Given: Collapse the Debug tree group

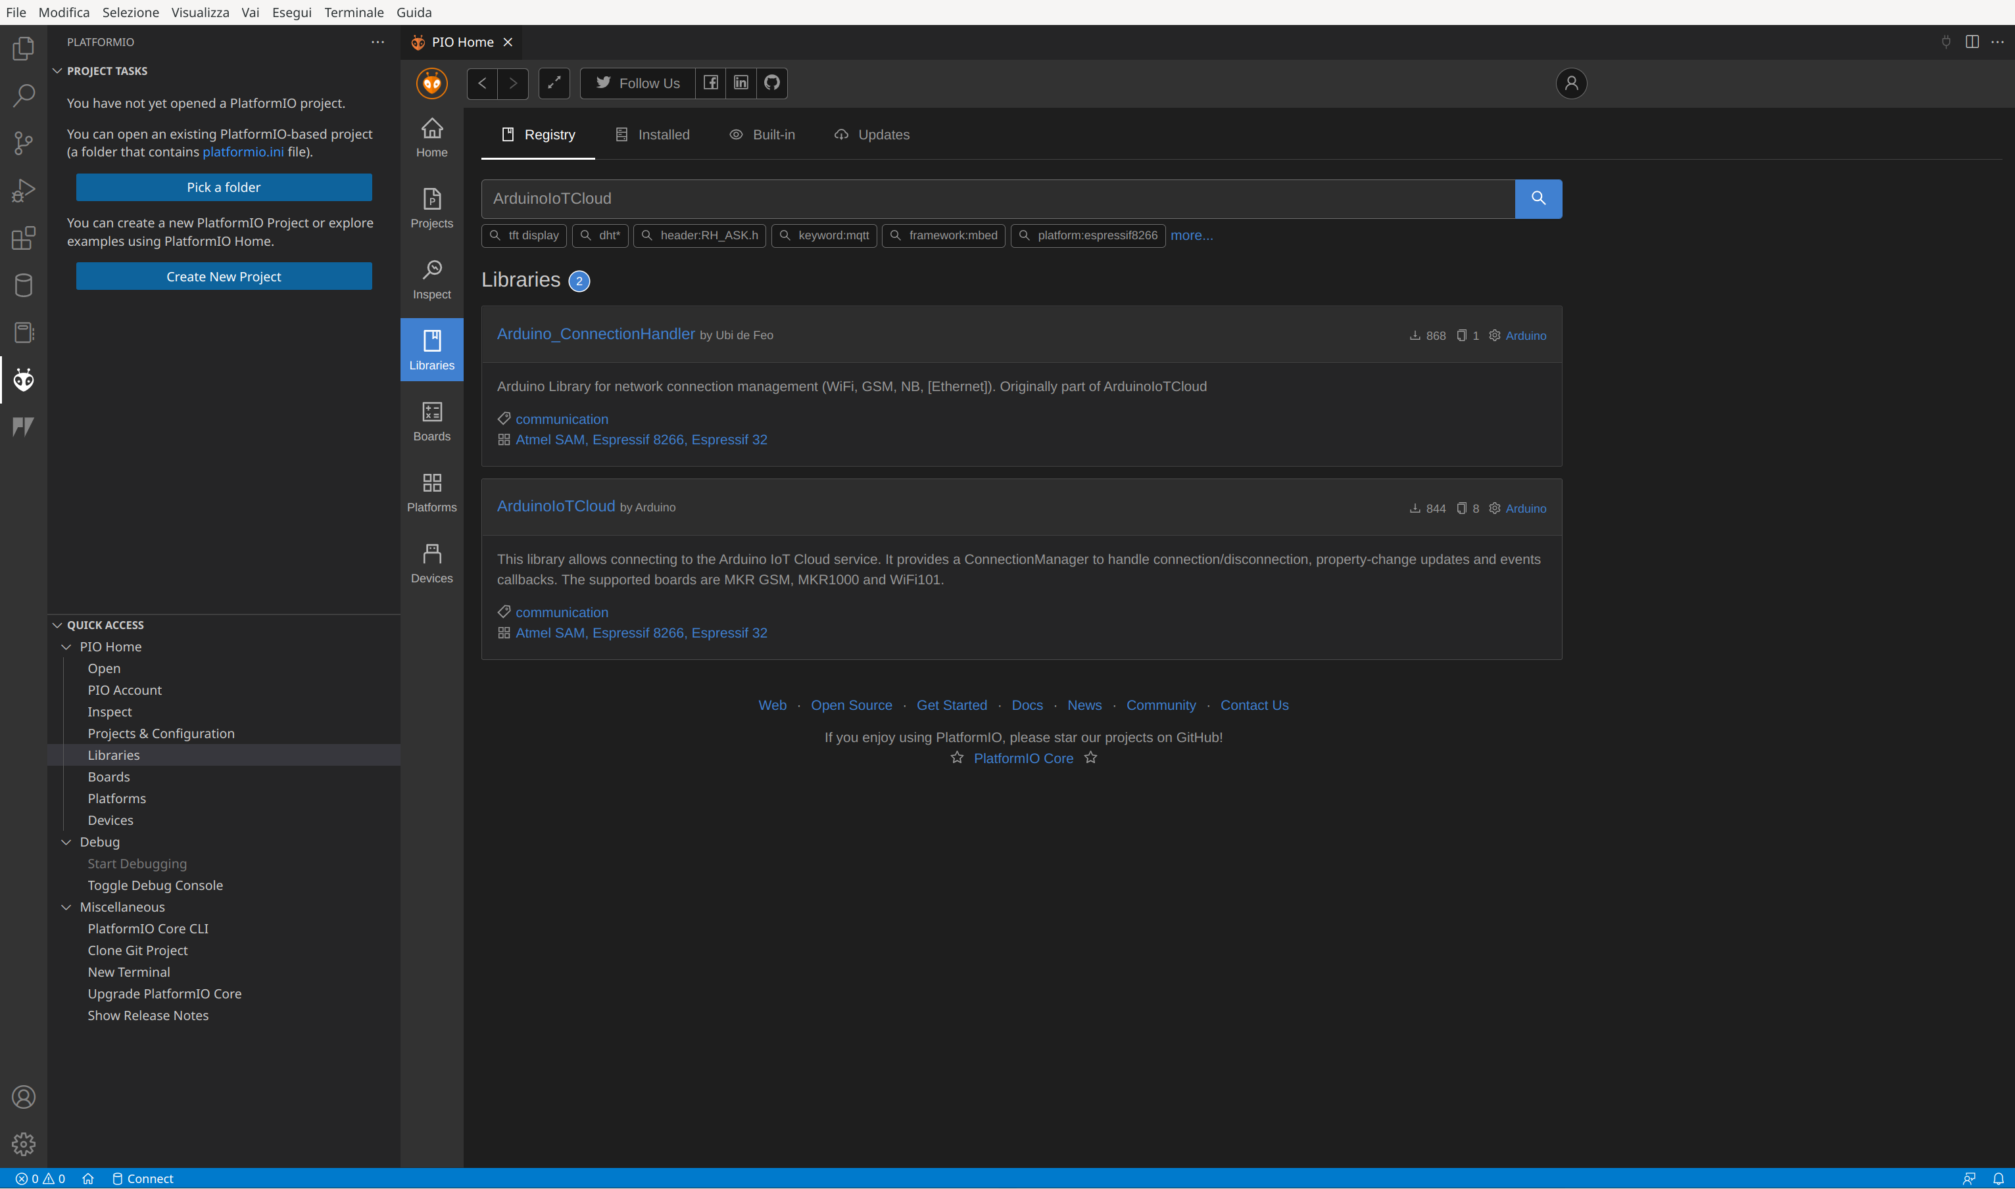Looking at the screenshot, I should pyautogui.click(x=66, y=841).
